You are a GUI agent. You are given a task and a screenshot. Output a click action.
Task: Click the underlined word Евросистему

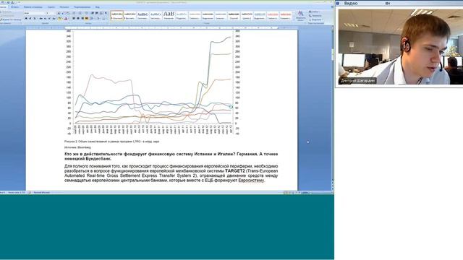(251, 181)
